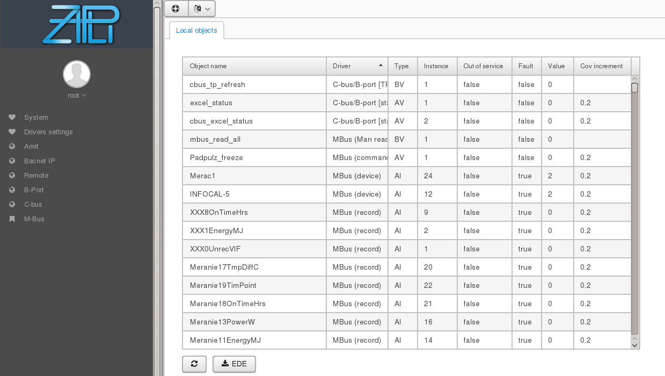Click the globe icon beside Amit
The image size is (665, 376).
point(12,147)
